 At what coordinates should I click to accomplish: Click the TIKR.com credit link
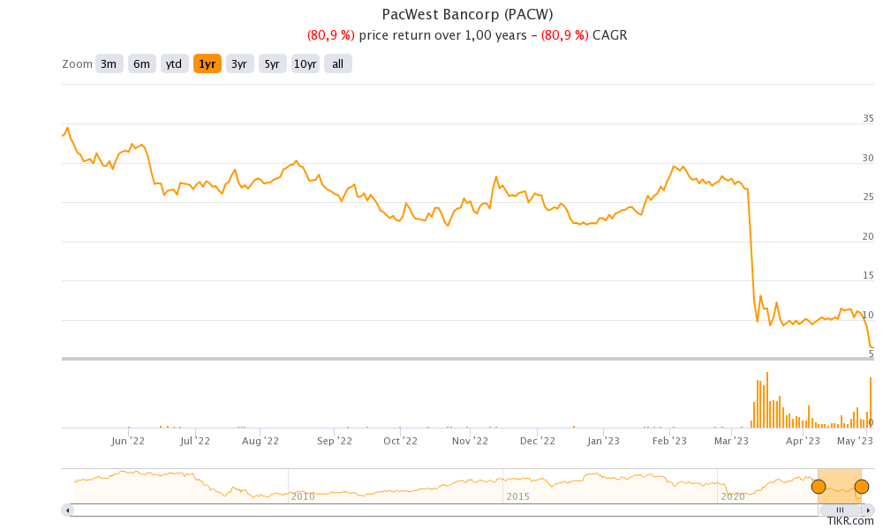pyautogui.click(x=850, y=521)
